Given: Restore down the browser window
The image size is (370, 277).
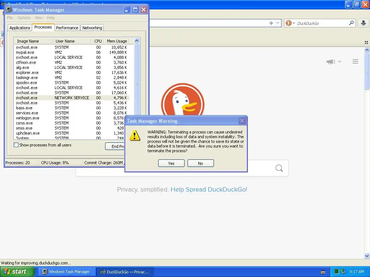Looking at the screenshot, I should pos(357,4).
